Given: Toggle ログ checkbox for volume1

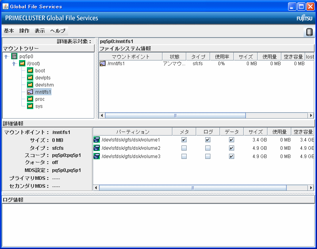Looking at the screenshot, I should coord(208,140).
